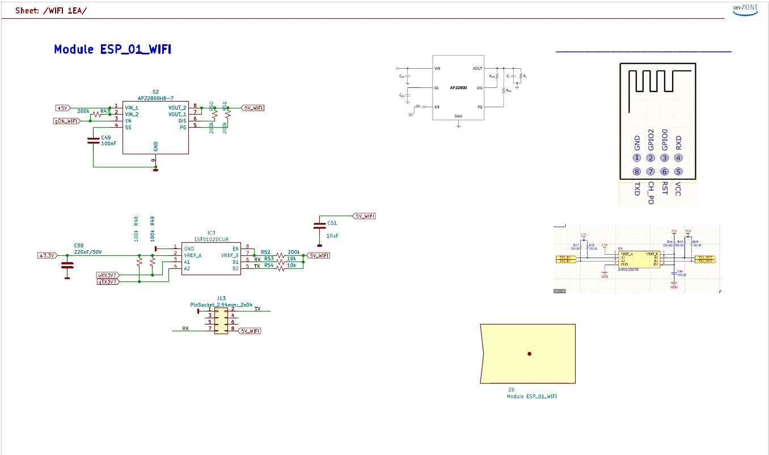The image size is (769, 455).
Task: Click the VIN_2 pin label
Action: coord(132,114)
